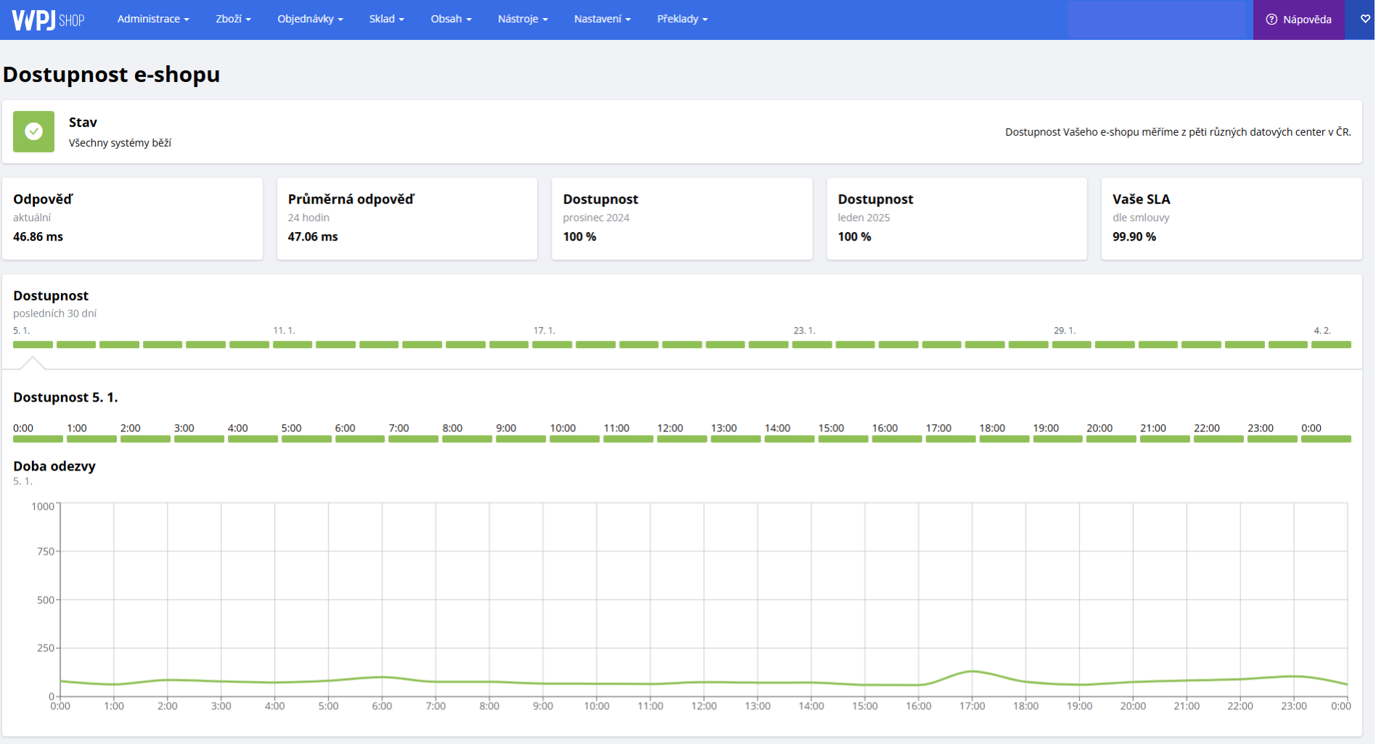Image resolution: width=1376 pixels, height=744 pixels.
Task: Select the 5. 1. availability day bar
Action: pyautogui.click(x=33, y=344)
